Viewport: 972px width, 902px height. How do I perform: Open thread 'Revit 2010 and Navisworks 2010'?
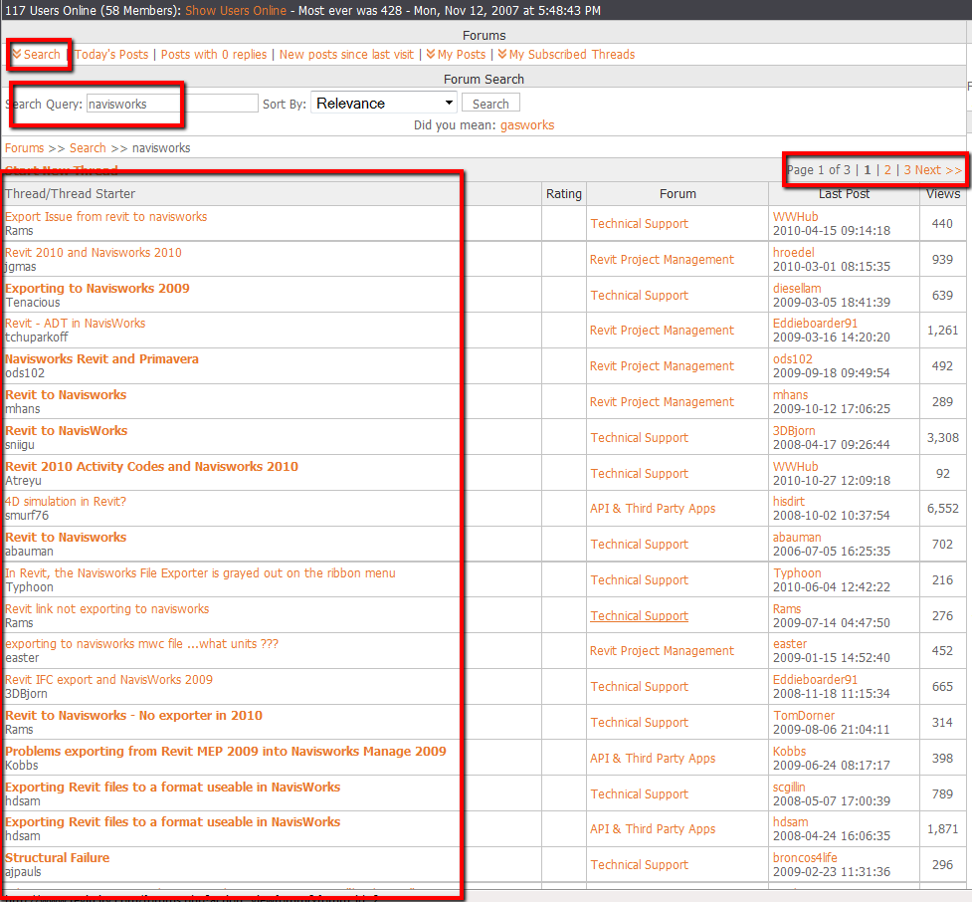coord(93,253)
